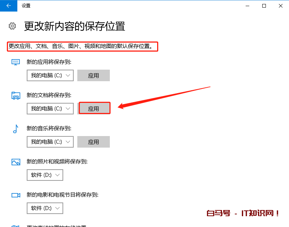
Task: Open the new apps save location dropdown
Action: click(x=50, y=75)
